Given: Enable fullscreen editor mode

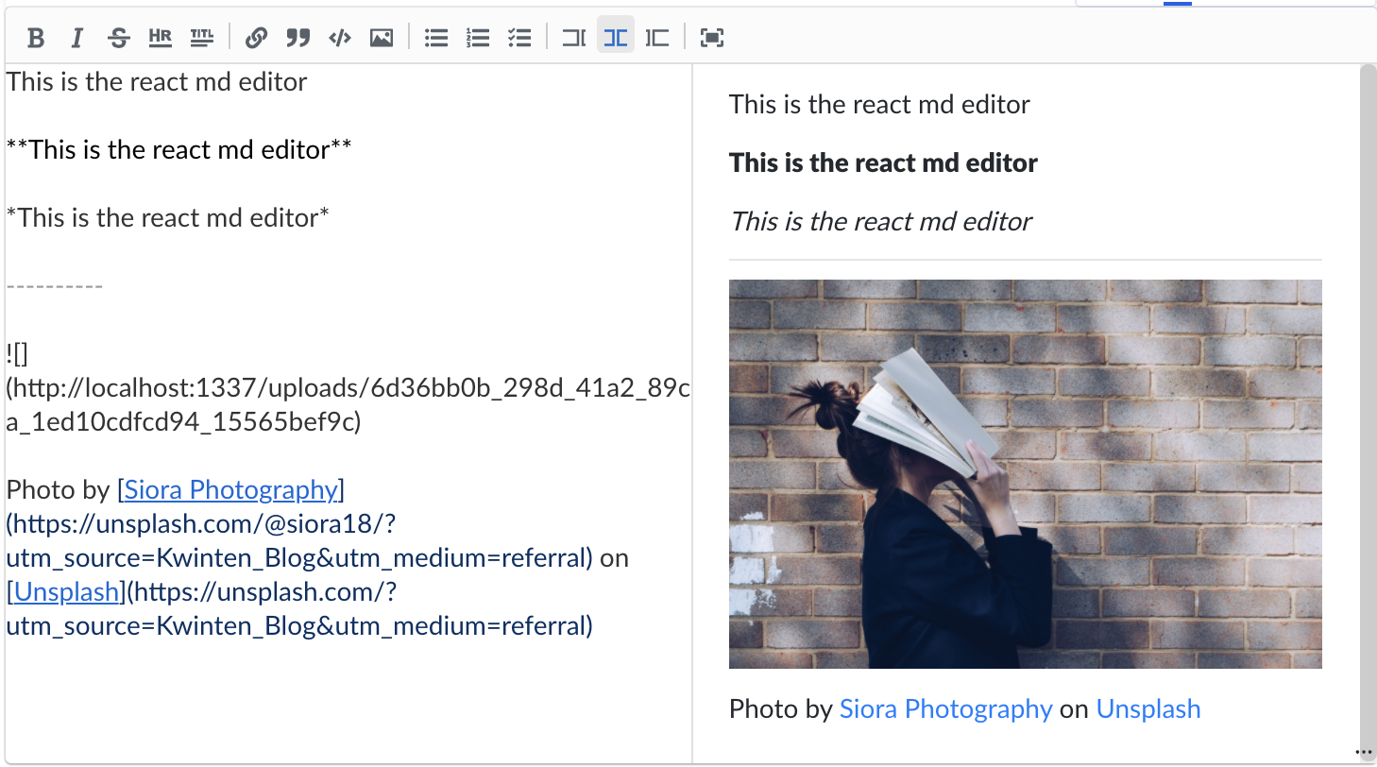Looking at the screenshot, I should [x=711, y=38].
